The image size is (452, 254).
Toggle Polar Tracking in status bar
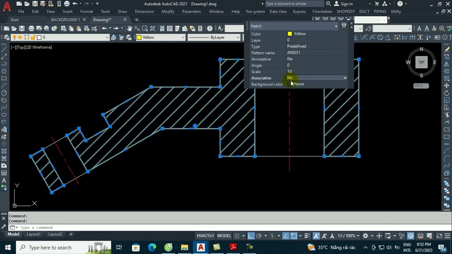(x=259, y=236)
